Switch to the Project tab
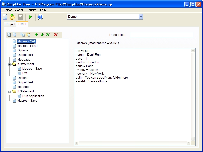The image size is (203, 152). pyautogui.click(x=10, y=24)
